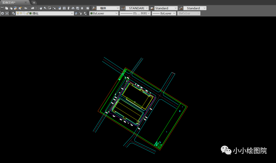Open the ByLayer lineweight dropdown

pos(164,13)
